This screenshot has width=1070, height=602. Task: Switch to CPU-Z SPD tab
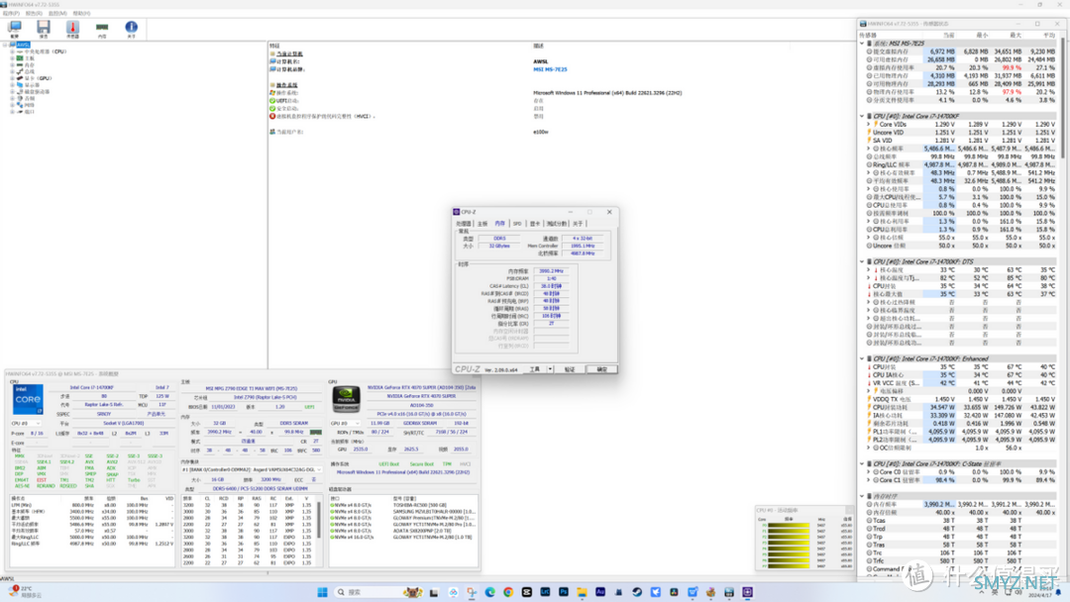[x=517, y=224]
